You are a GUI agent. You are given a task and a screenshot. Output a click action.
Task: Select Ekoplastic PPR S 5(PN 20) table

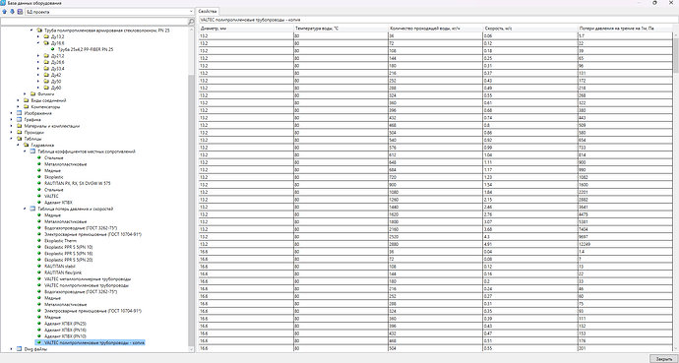coord(69,260)
